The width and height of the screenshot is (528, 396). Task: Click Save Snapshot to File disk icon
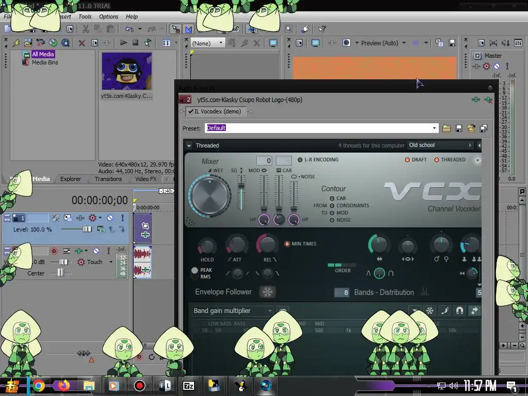(452, 43)
